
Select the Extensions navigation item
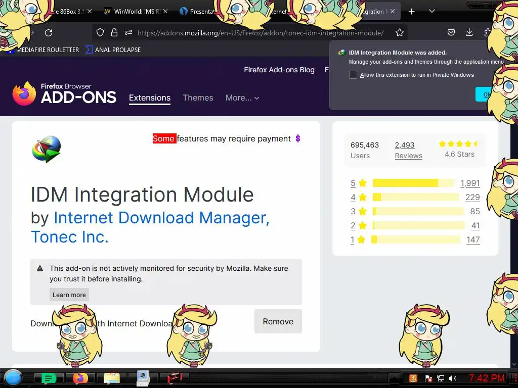click(150, 98)
